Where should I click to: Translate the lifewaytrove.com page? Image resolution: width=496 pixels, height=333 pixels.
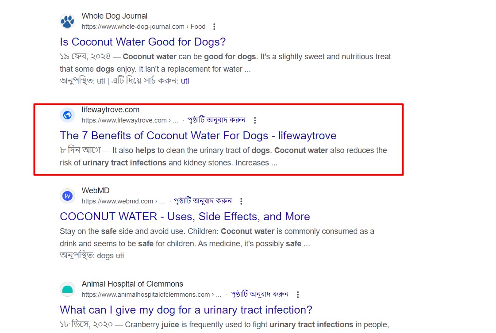tap(216, 120)
